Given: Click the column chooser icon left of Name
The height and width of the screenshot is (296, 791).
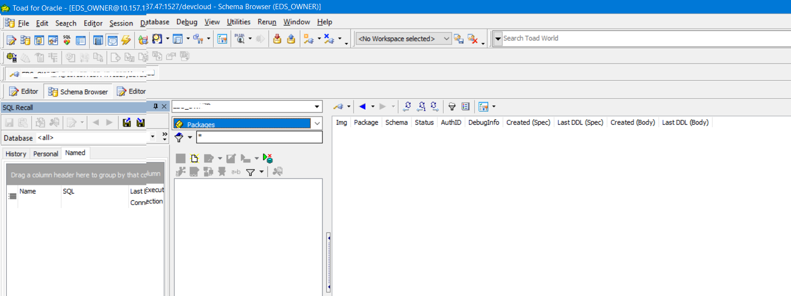Looking at the screenshot, I should (x=13, y=196).
